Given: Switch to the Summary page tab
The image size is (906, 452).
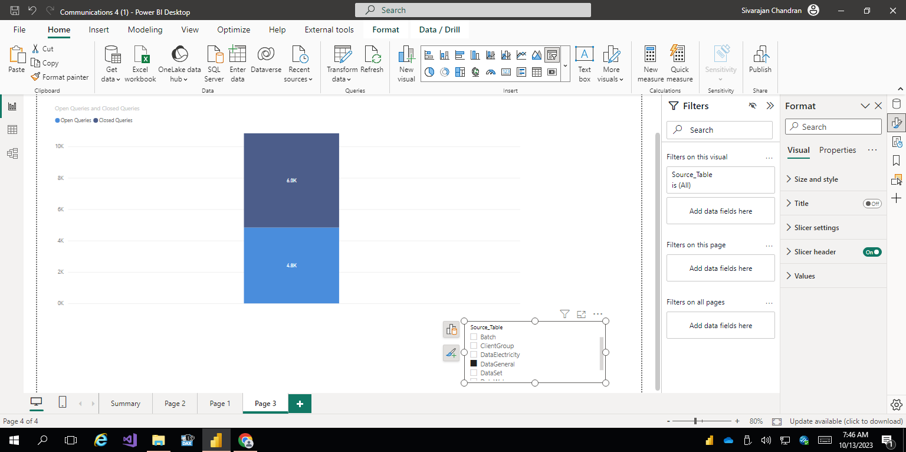Looking at the screenshot, I should (126, 404).
